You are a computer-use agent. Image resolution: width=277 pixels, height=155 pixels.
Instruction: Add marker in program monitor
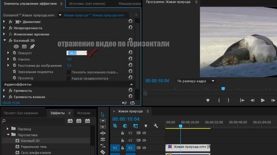click(208, 100)
